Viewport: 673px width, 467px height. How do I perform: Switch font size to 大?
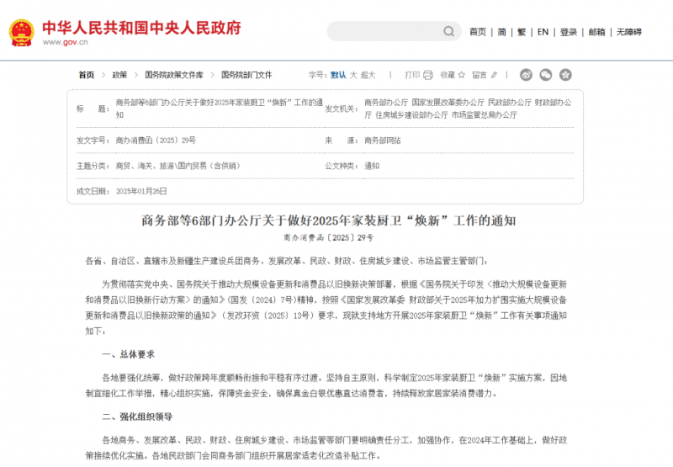[353, 75]
